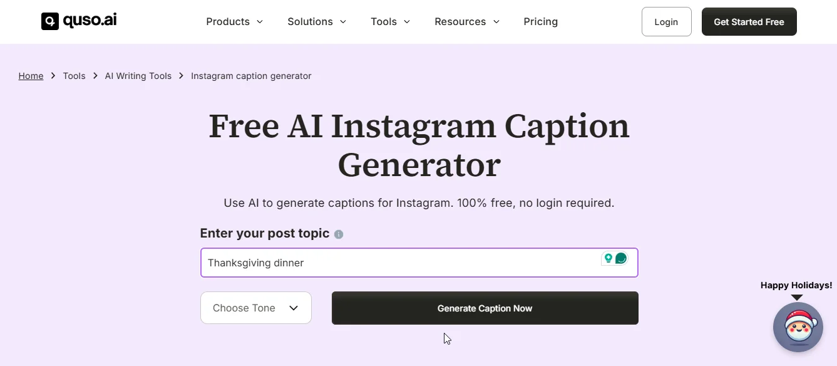
Task: Open the Resources navigation menu
Action: pyautogui.click(x=467, y=21)
